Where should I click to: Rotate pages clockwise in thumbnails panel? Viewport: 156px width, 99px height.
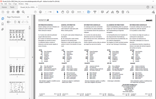point(27,22)
